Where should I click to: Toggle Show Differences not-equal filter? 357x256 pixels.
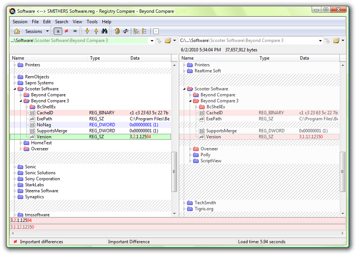pos(66,31)
